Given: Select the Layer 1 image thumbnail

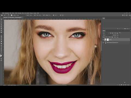Looking at the screenshot, I should click(x=105, y=40).
